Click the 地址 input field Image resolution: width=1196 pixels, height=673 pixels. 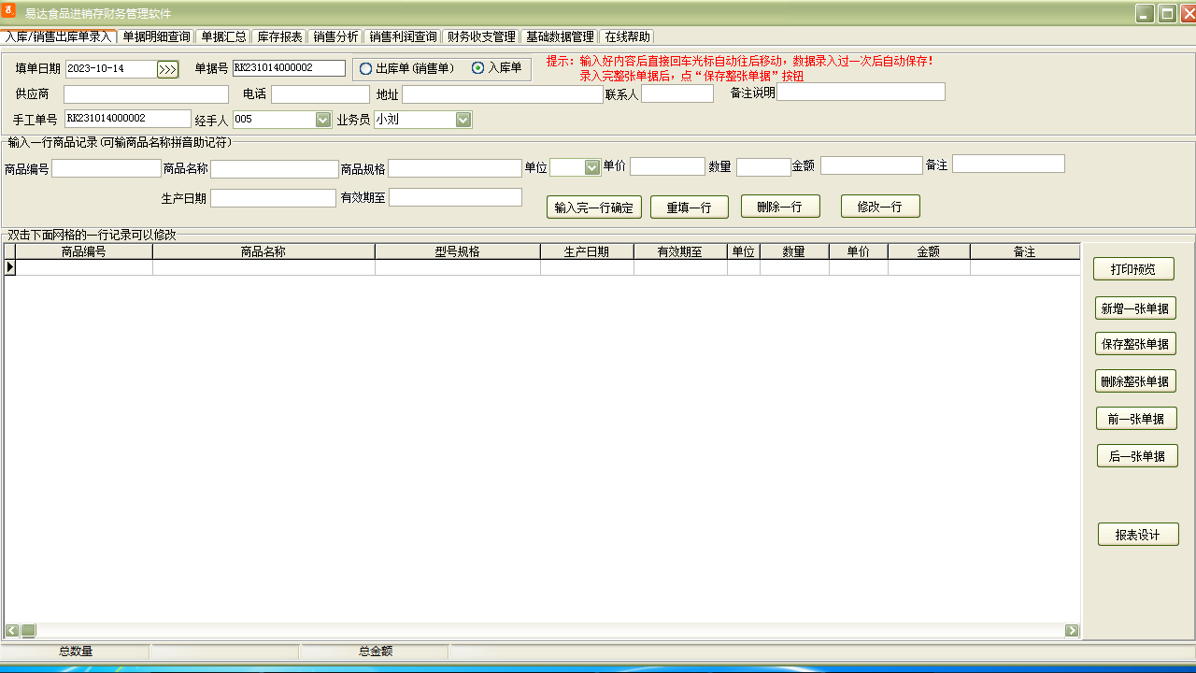click(x=503, y=94)
